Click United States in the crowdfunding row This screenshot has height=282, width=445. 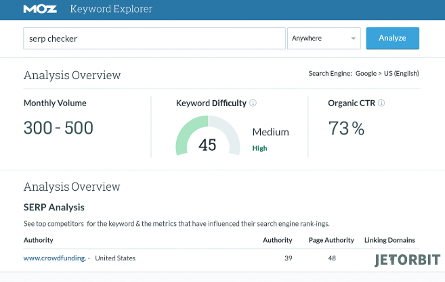click(x=115, y=258)
